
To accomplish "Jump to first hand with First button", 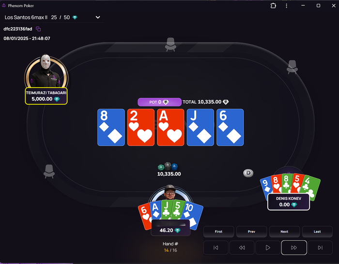I will [218, 232].
